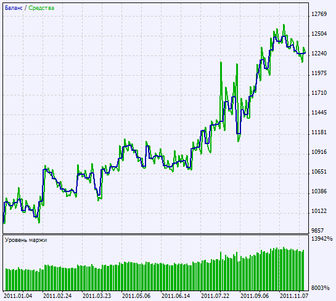336x301 pixels.
Task: Click the 2011.09.06 date label
Action: coord(255,296)
